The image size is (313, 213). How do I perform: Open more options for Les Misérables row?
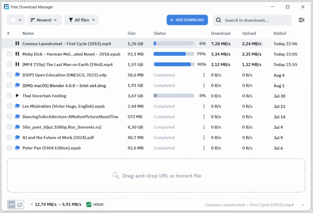click(204, 106)
